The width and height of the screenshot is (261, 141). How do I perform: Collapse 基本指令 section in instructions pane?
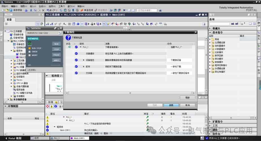(x=210, y=33)
